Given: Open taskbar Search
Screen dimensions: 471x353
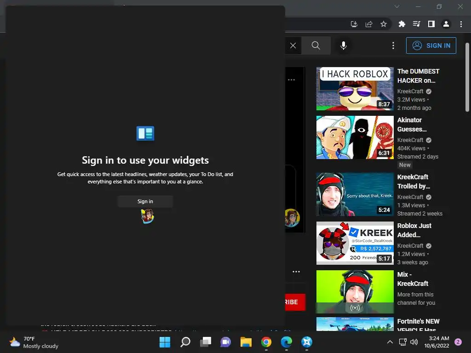Looking at the screenshot, I should [185, 342].
